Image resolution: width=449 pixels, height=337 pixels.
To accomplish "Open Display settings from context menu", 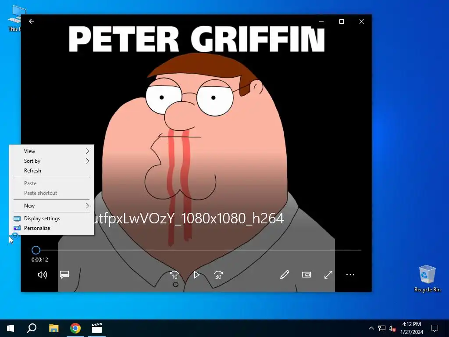I will pos(52,219).
